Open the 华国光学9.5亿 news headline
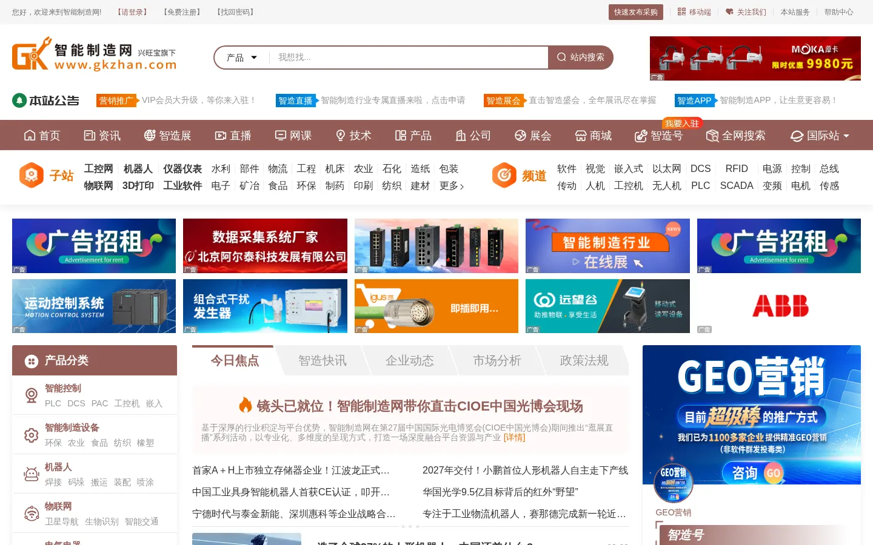 [x=500, y=492]
